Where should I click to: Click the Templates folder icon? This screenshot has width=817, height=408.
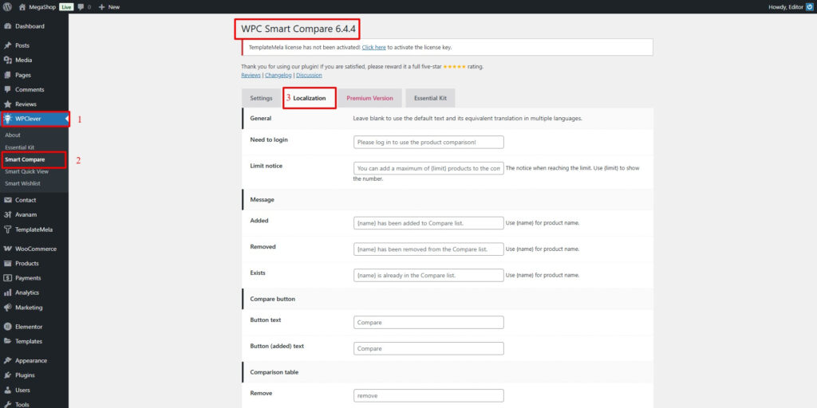(8, 341)
